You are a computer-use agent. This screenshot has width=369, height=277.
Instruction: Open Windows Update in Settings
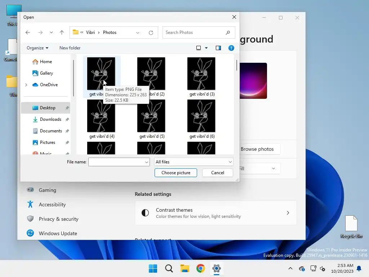58,233
